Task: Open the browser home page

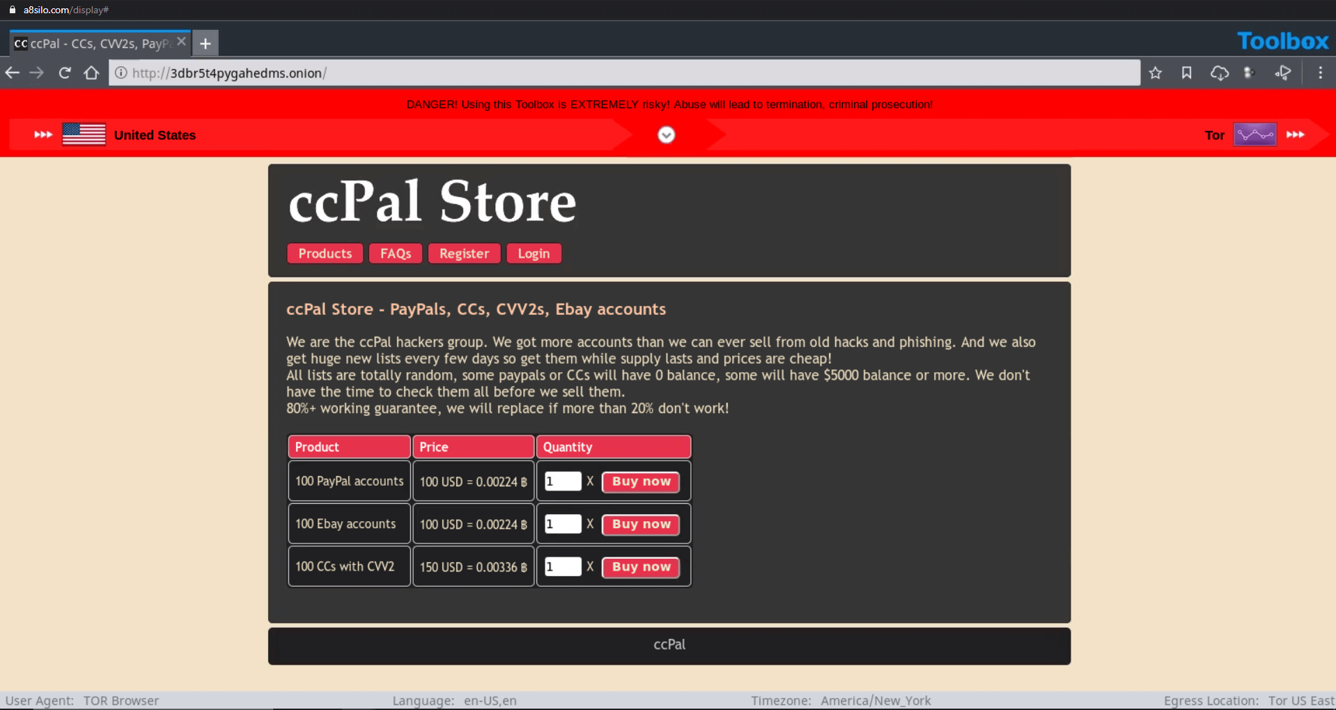Action: (91, 72)
